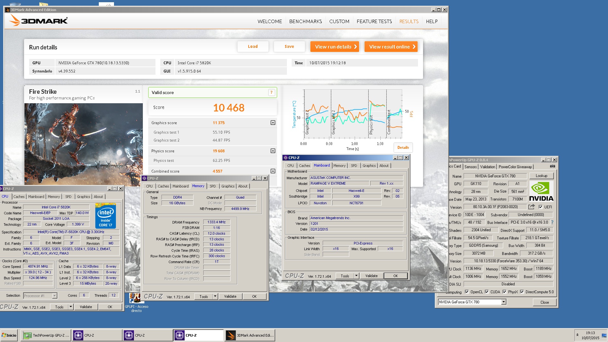Switch to Caches tab in CPU-Z CPU window

tap(19, 197)
